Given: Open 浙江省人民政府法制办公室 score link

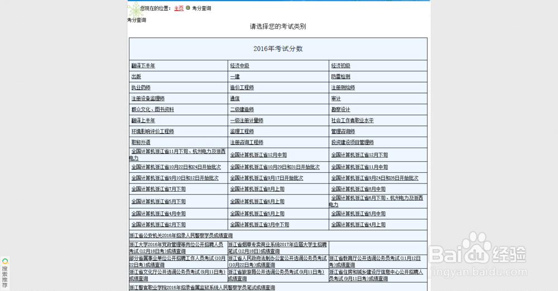Looking at the screenshot, I should point(277,261).
